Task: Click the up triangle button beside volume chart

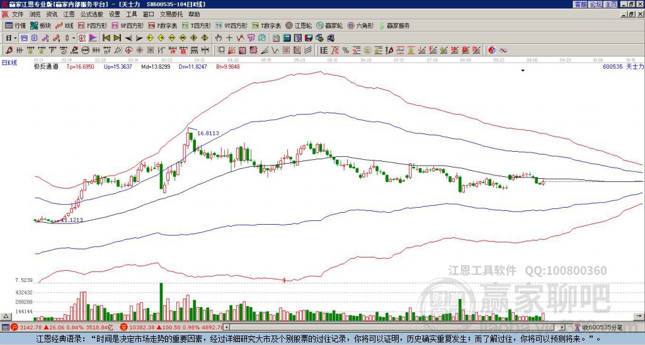Action: [x=5, y=316]
